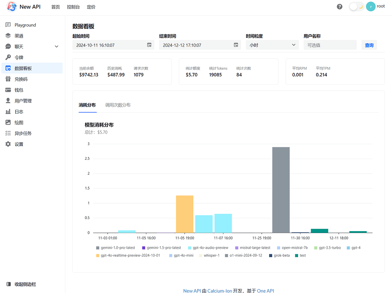Expand the 聊天 submenu chevron

coord(56,47)
